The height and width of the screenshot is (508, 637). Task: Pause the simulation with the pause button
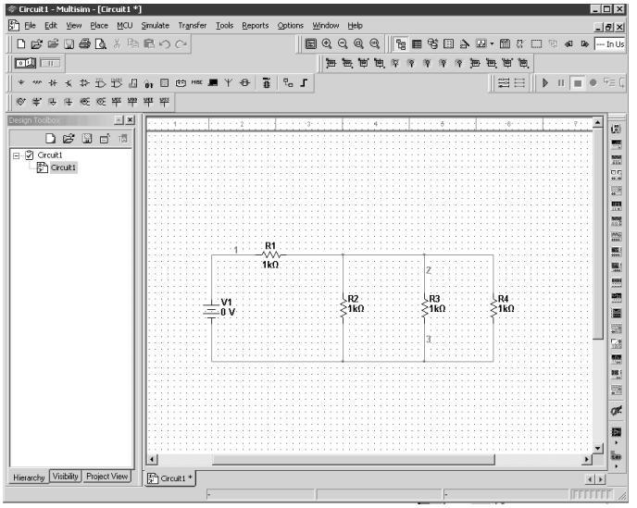pos(561,82)
